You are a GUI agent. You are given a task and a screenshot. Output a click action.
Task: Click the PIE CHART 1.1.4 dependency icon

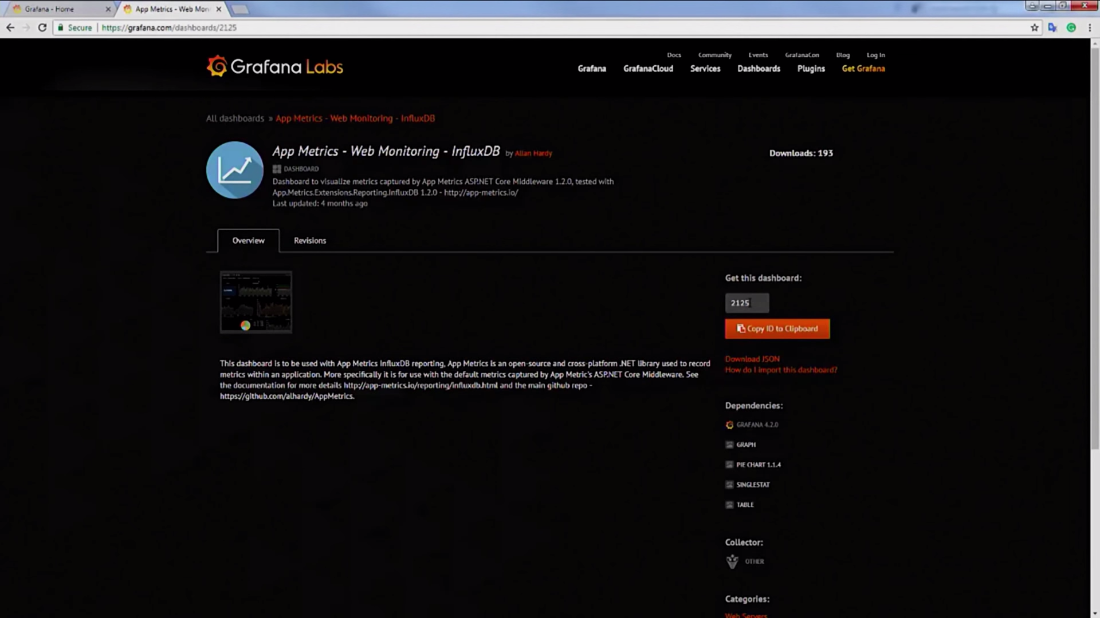point(729,464)
